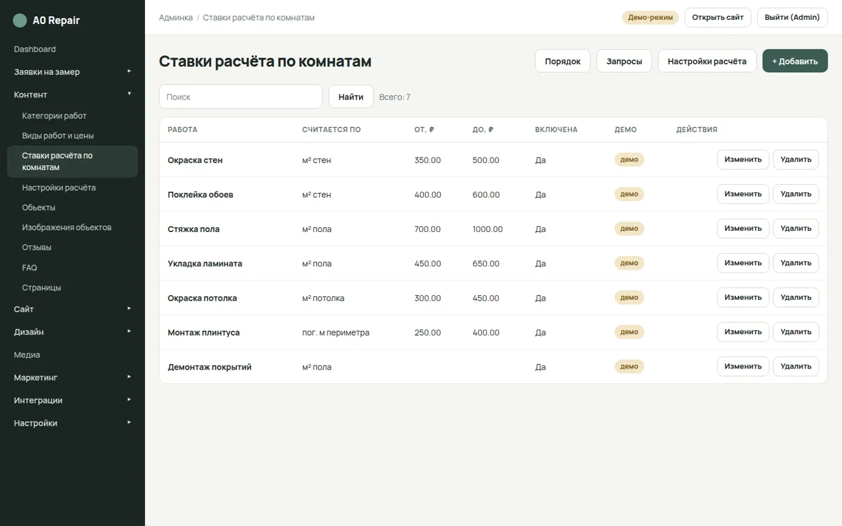
Task: Collapse the Контент section
Action: (x=72, y=94)
